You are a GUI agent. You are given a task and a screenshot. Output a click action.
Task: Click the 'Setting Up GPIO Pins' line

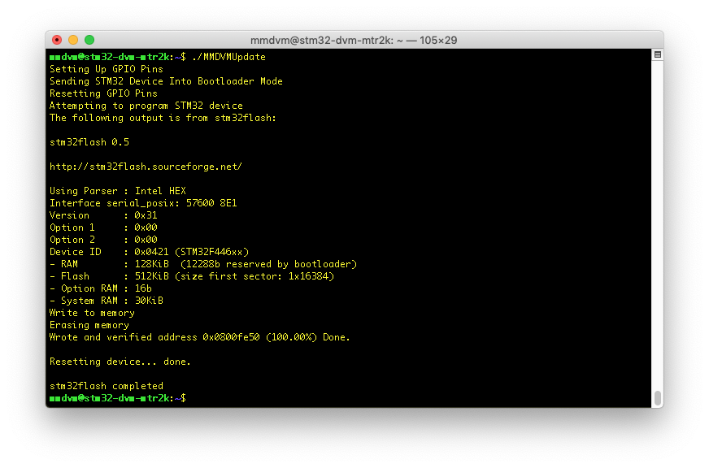(107, 69)
